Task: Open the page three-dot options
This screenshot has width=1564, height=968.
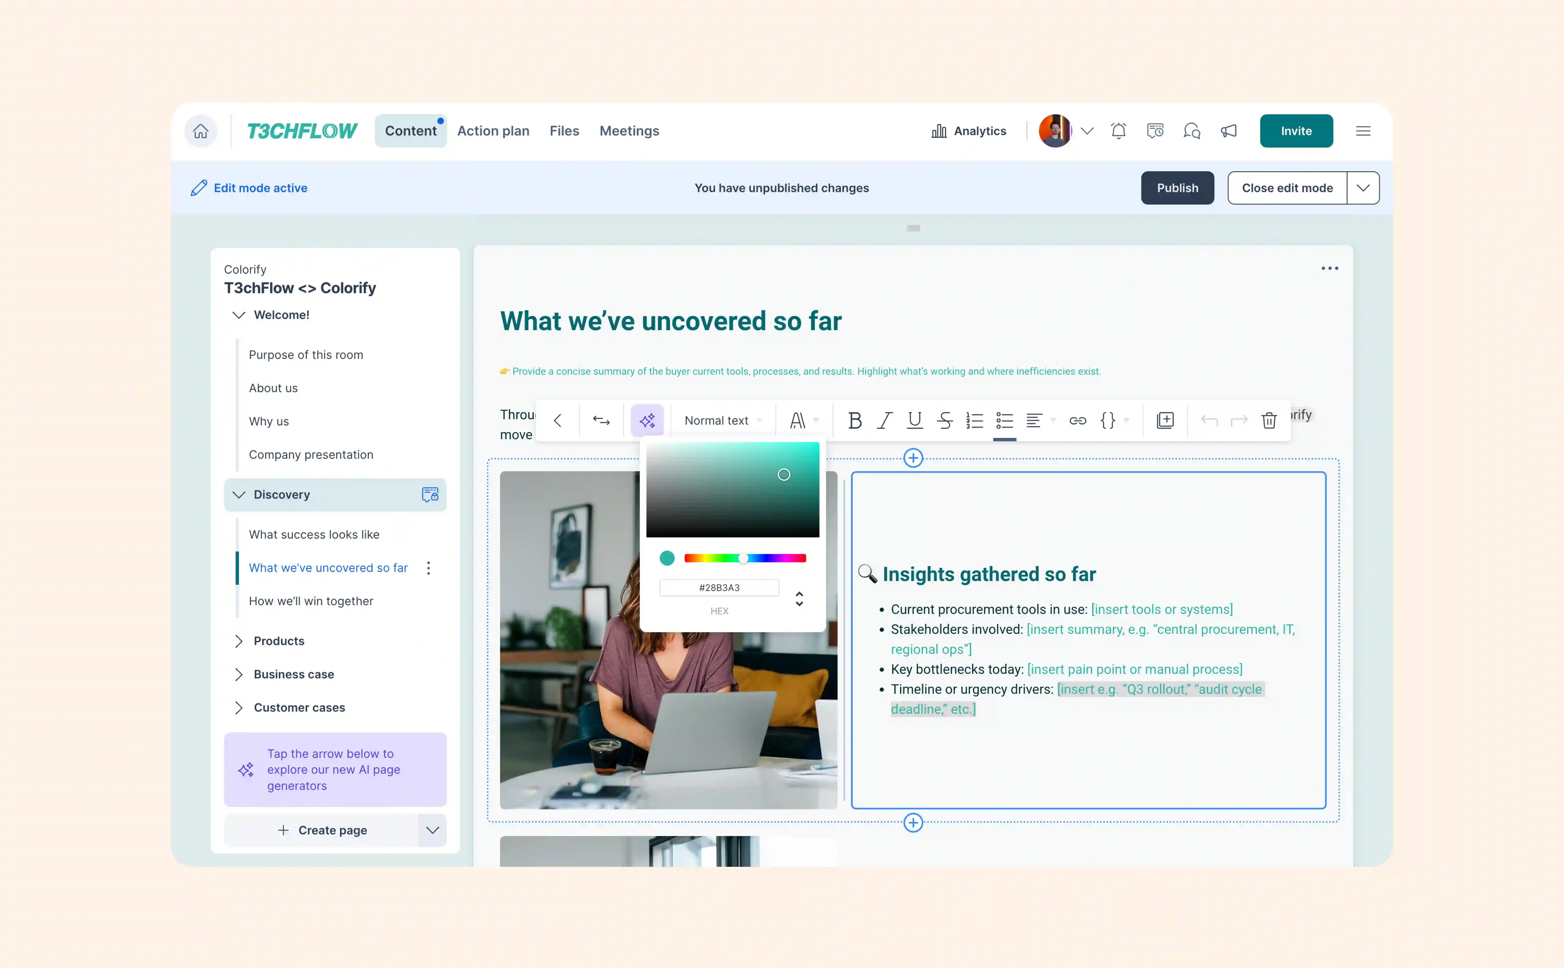Action: (x=1330, y=268)
